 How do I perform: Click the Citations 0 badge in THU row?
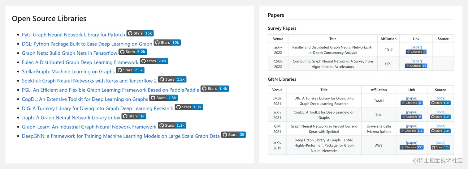pyautogui.click(x=412, y=117)
